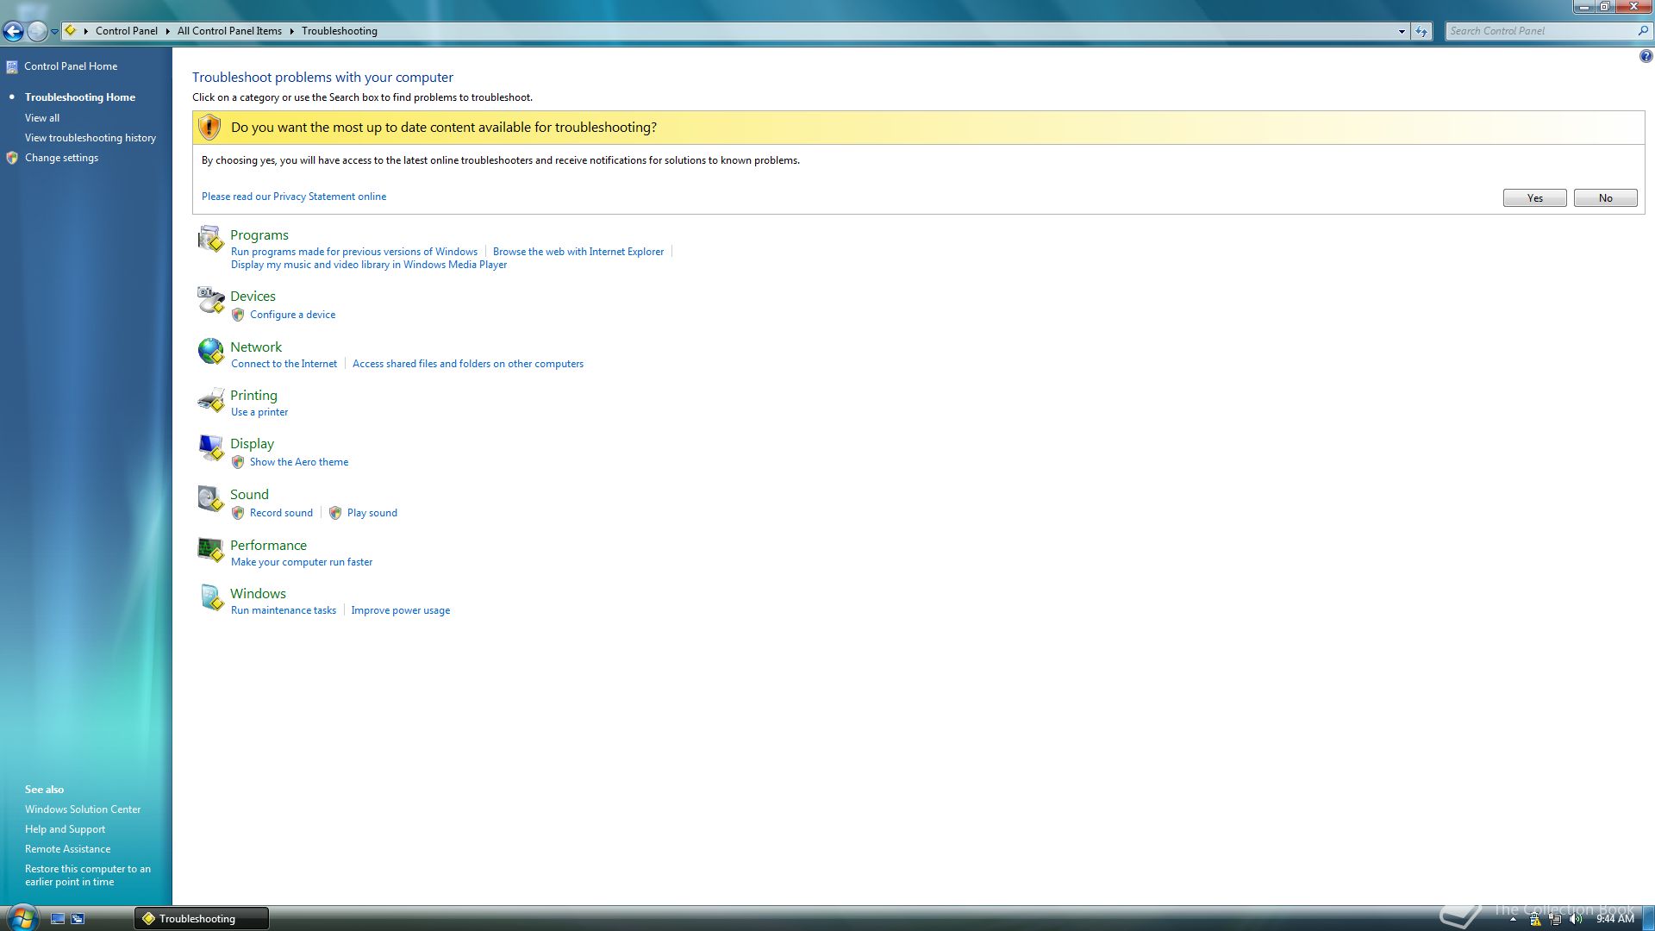Screen dimensions: 1655x931
Task: Open Improve power usage link
Action: (400, 610)
